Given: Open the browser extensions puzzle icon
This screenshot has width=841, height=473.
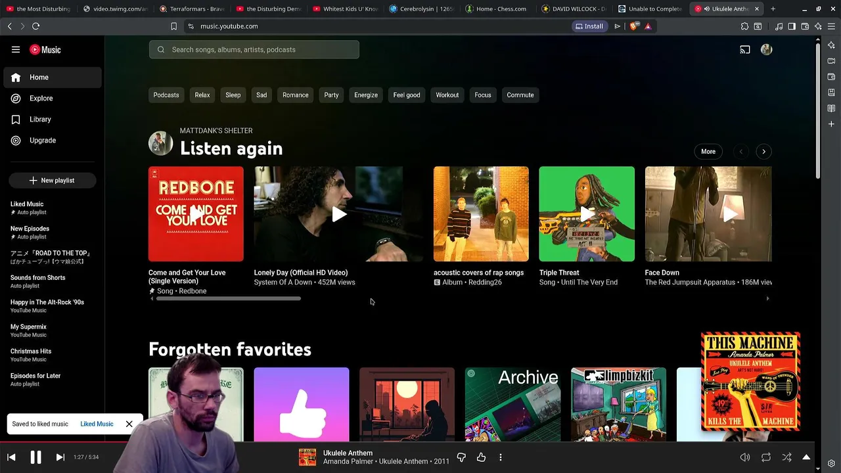Looking at the screenshot, I should [x=744, y=26].
